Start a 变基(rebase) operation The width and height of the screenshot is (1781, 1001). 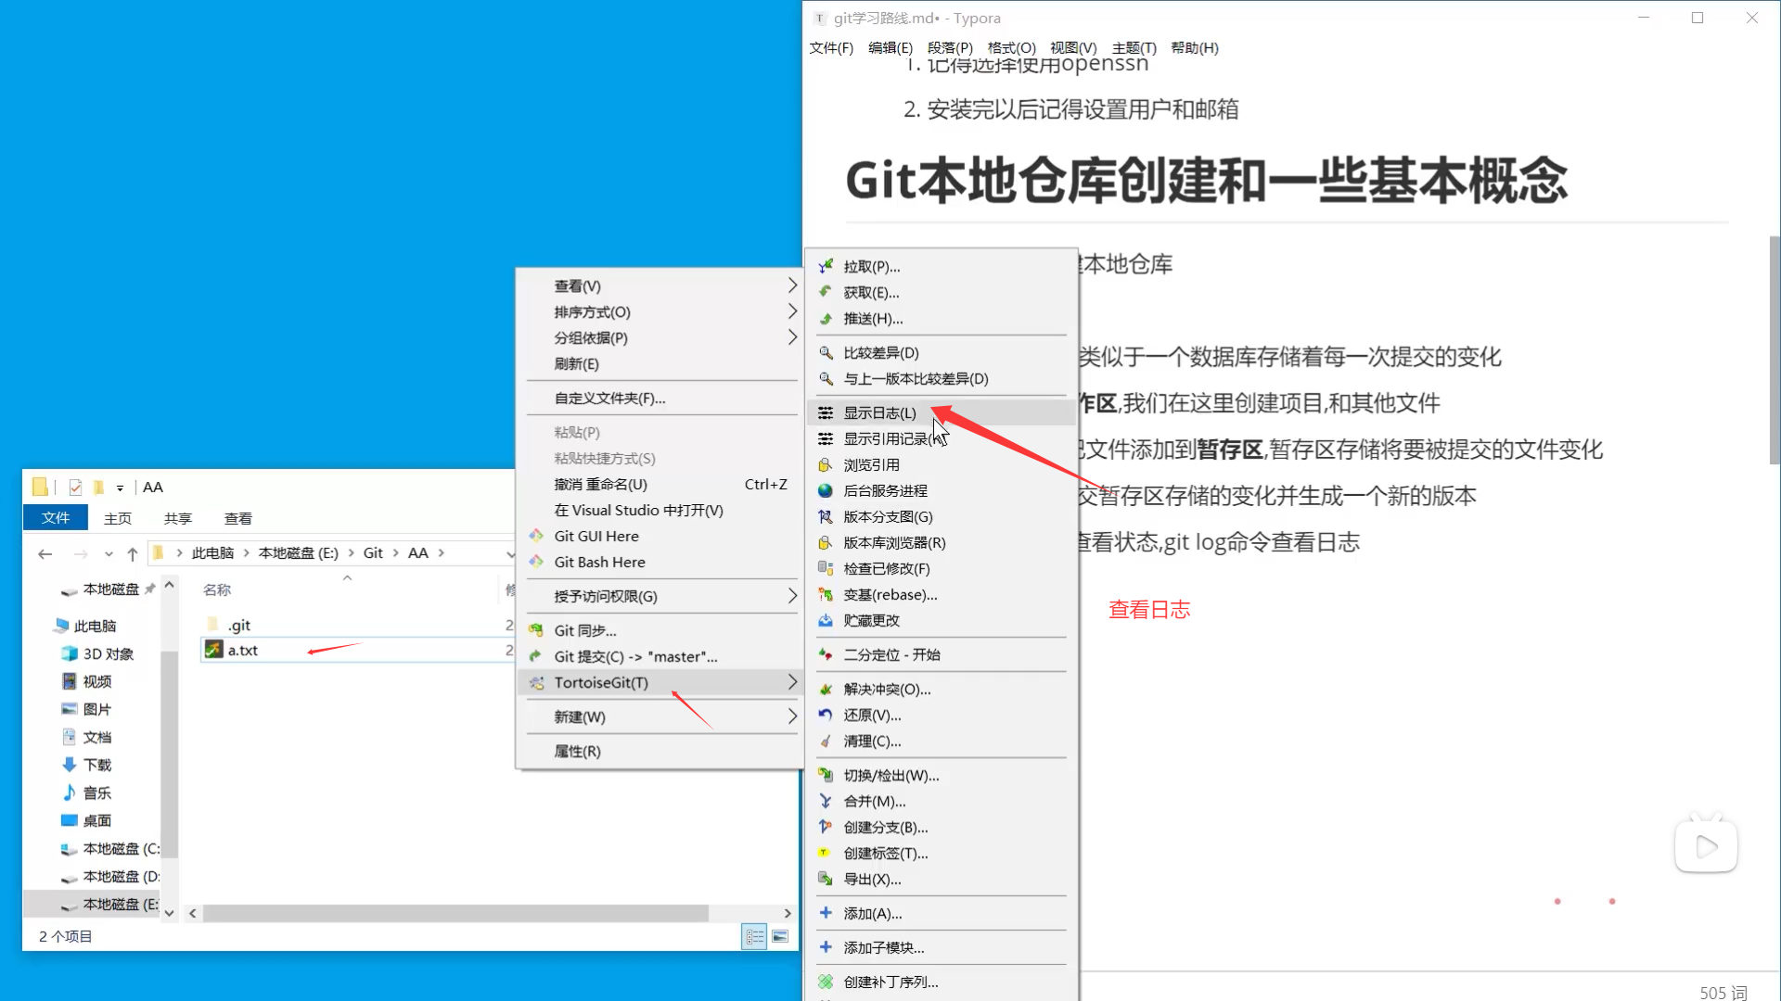890,594
